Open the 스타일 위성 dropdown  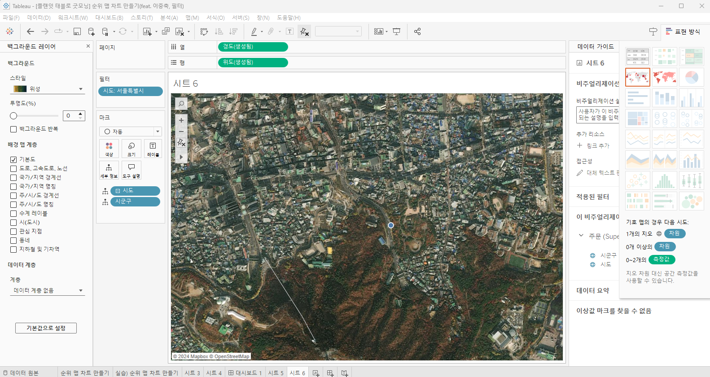click(x=48, y=89)
